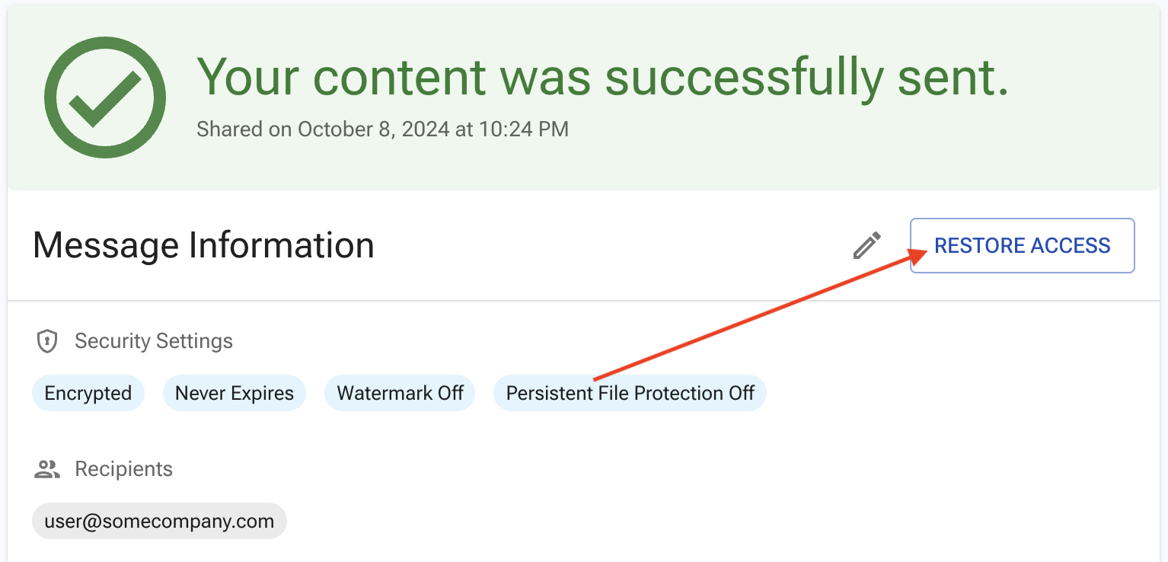Select the Encrypted chip
This screenshot has height=562, width=1168.
coord(88,393)
